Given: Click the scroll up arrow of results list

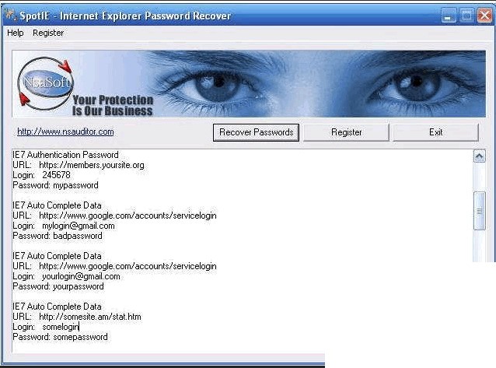Looking at the screenshot, I should coord(479,156).
